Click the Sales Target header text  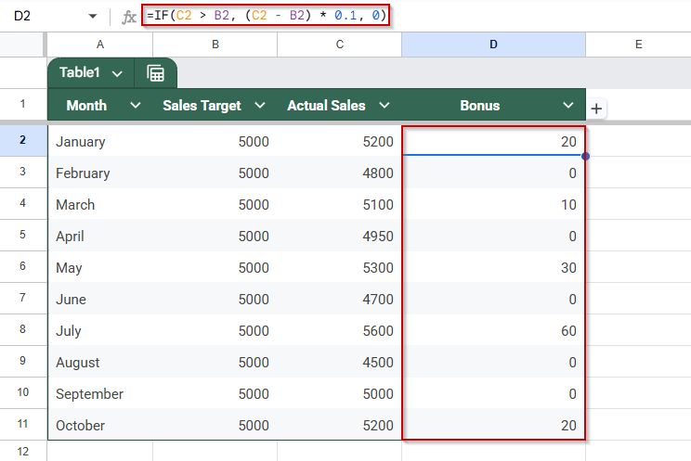tap(202, 106)
